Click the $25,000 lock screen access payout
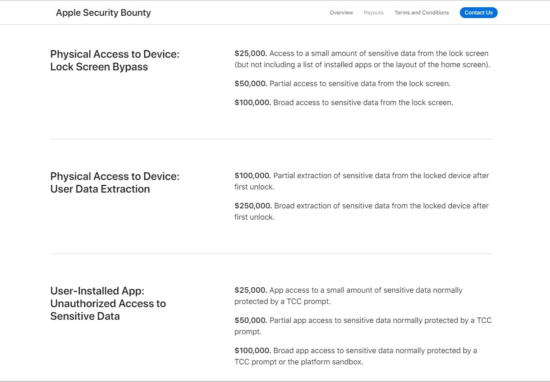550x382 pixels. (x=362, y=59)
